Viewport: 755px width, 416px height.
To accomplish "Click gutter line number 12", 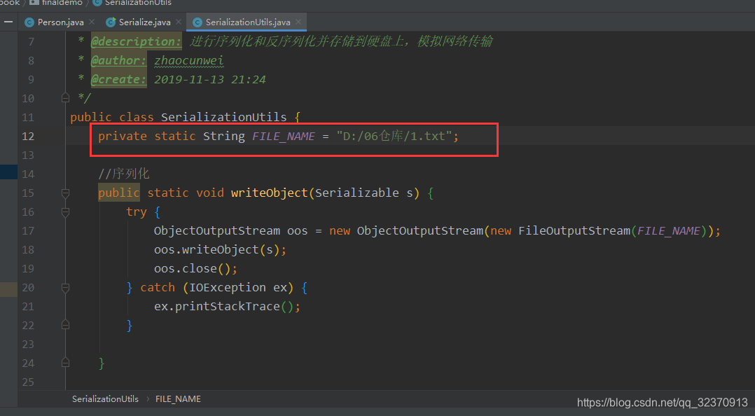I will [28, 137].
